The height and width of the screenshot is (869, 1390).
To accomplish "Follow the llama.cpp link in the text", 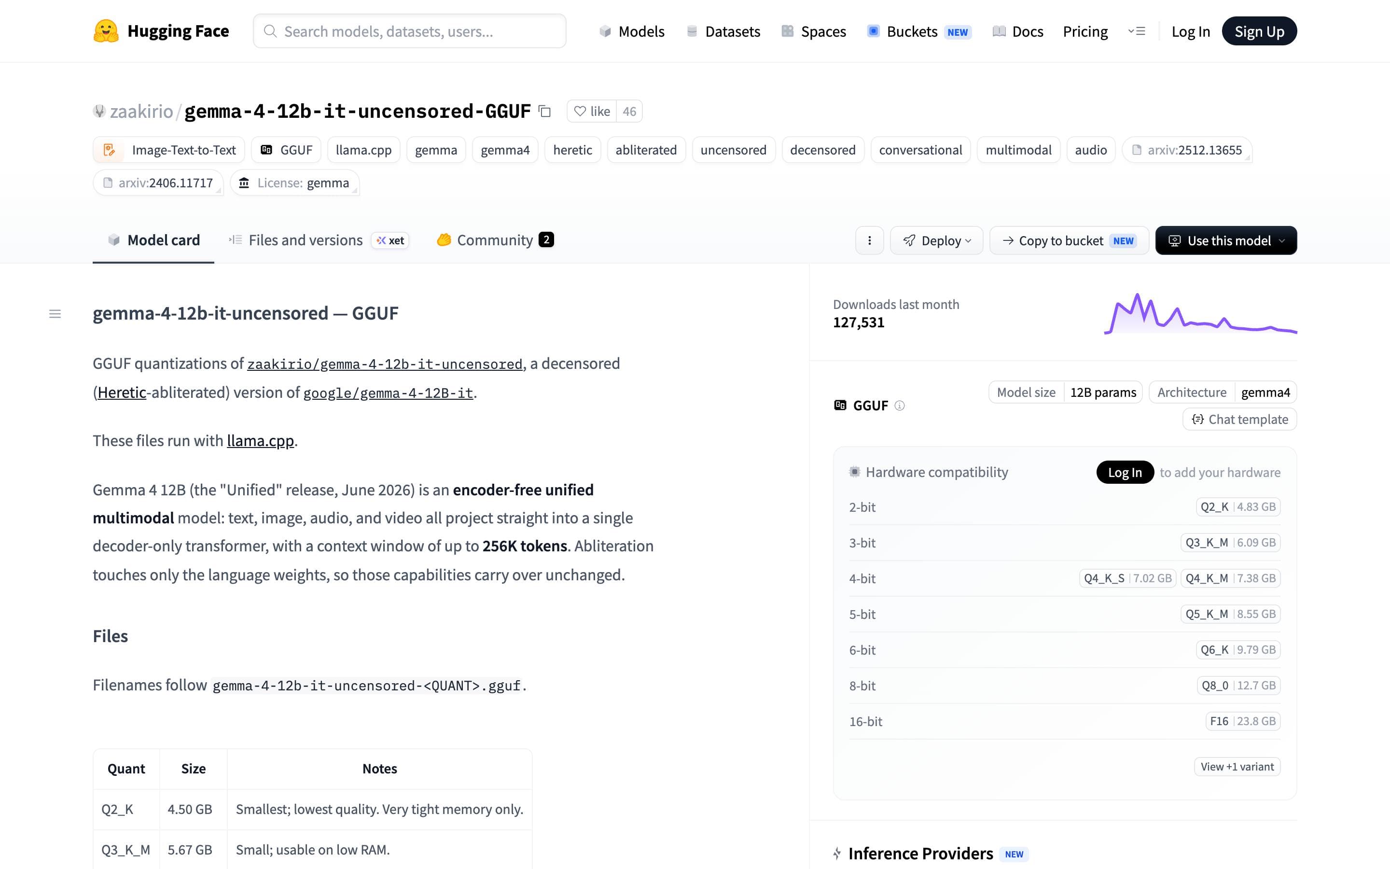I will click(260, 441).
